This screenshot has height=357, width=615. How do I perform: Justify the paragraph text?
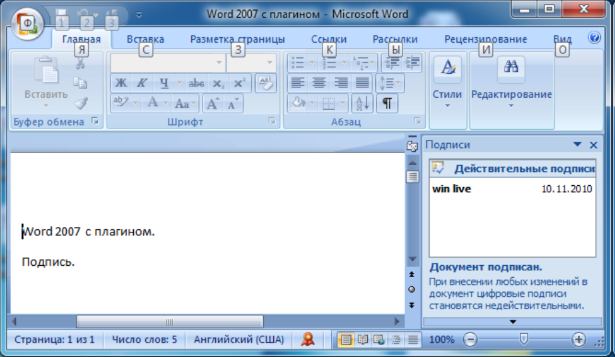tap(362, 83)
